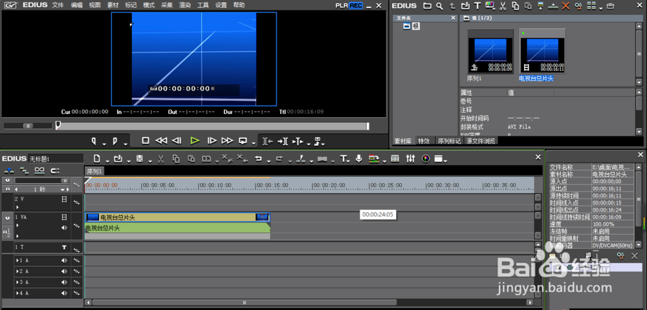Stop playback in the recorder window
The height and width of the screenshot is (310, 647).
click(x=145, y=140)
